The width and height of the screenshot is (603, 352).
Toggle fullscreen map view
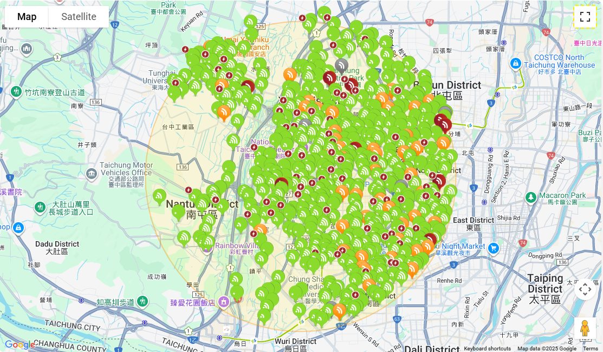pyautogui.click(x=585, y=16)
